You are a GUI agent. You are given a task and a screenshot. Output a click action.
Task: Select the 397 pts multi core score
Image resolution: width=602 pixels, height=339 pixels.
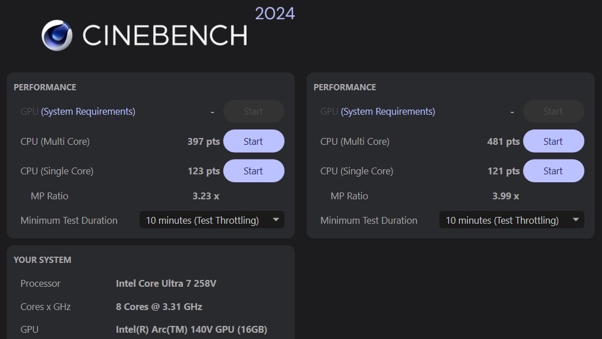click(203, 141)
